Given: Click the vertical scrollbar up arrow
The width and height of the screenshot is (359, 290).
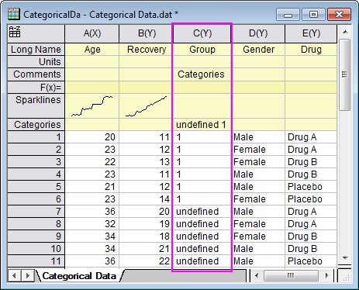Looking at the screenshot, I should tap(345, 32).
